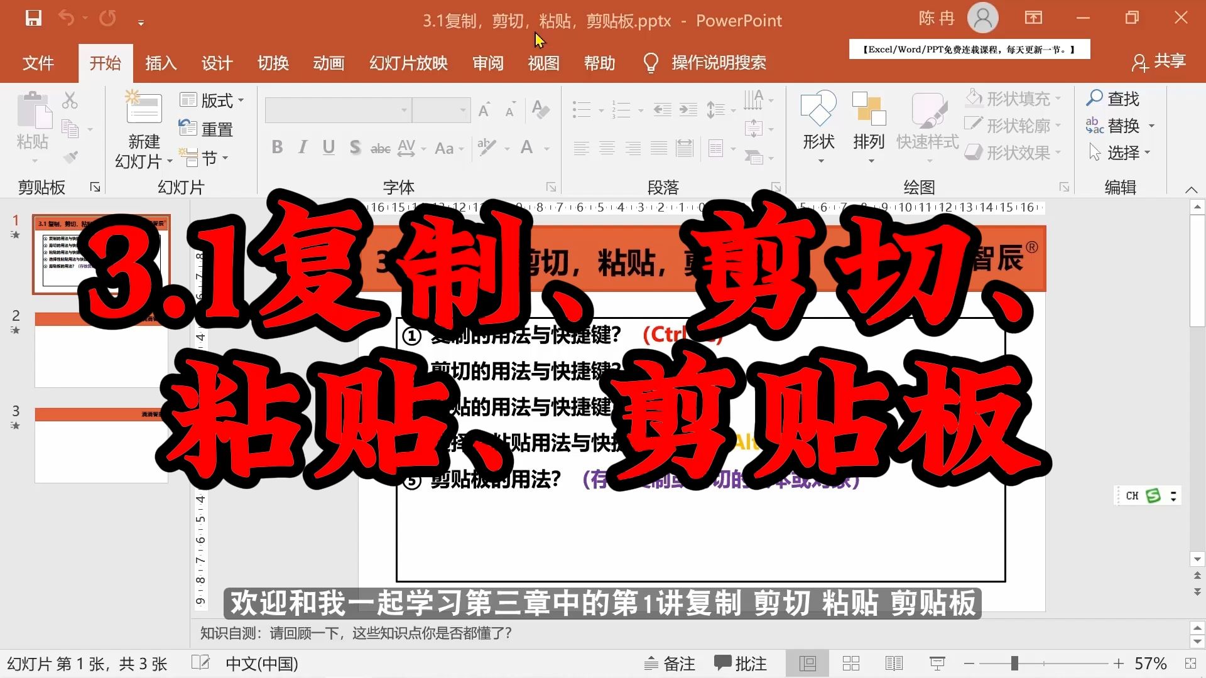Screen dimensions: 1206x678
Task: Toggle the Comments pane button
Action: [x=741, y=664]
